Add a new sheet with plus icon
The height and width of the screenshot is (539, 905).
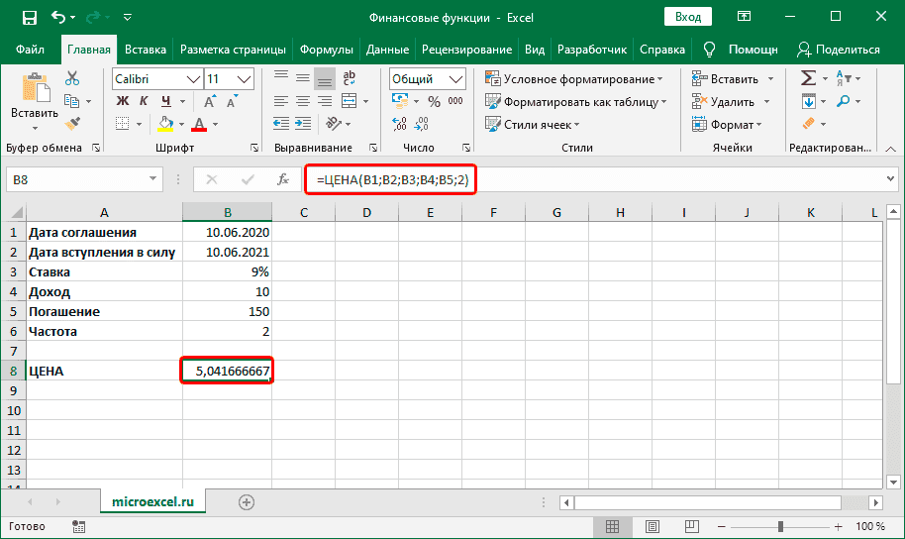pos(247,502)
